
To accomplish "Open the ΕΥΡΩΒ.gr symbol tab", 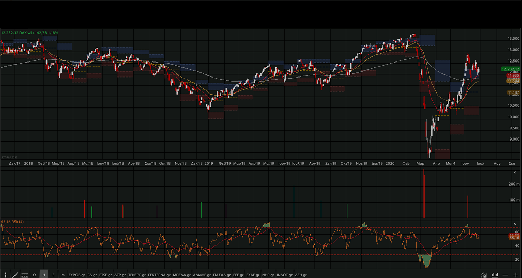I will (x=76, y=275).
